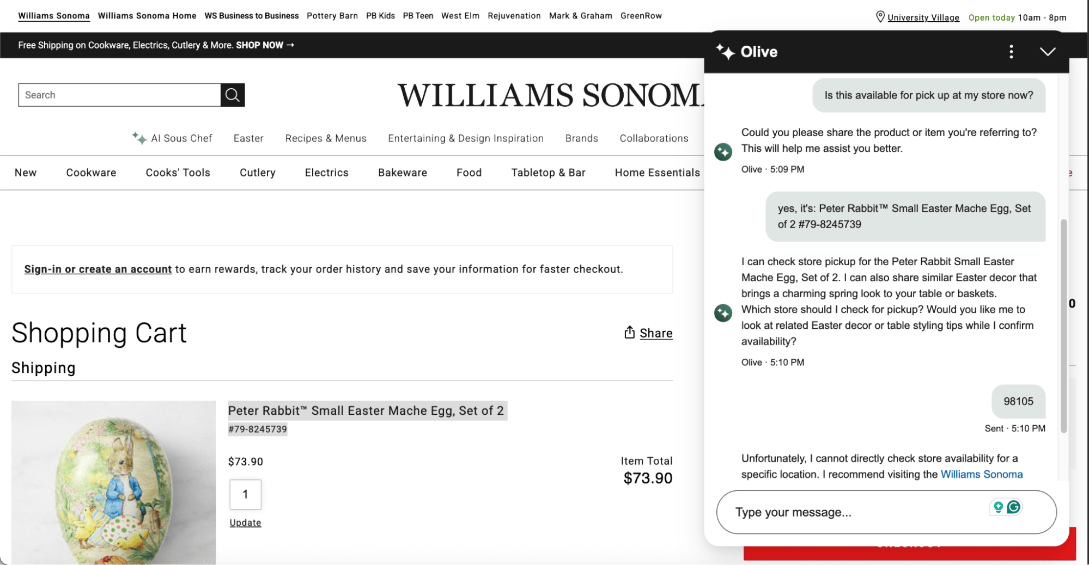1089x565 pixels.
Task: Click the store location pin icon
Action: pyautogui.click(x=880, y=16)
